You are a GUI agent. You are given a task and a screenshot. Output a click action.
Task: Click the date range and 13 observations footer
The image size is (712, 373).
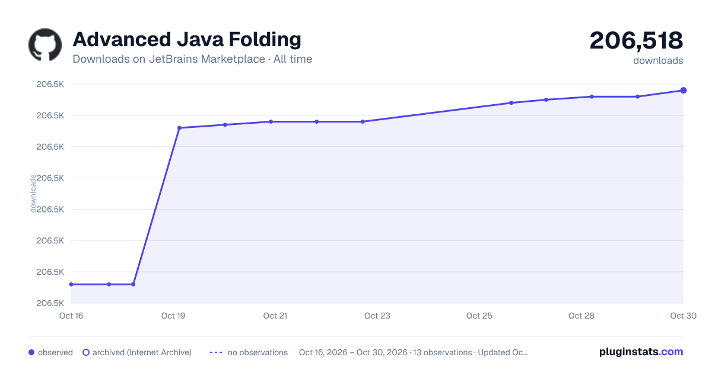(414, 352)
